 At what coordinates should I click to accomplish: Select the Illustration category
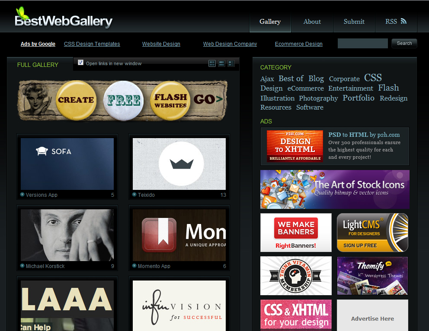[278, 98]
